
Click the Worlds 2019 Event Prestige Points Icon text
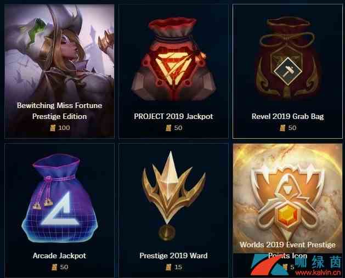pyautogui.click(x=287, y=250)
